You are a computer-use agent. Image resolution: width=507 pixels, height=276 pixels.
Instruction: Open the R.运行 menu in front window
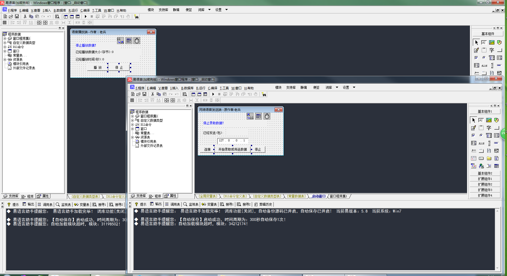tap(201, 88)
